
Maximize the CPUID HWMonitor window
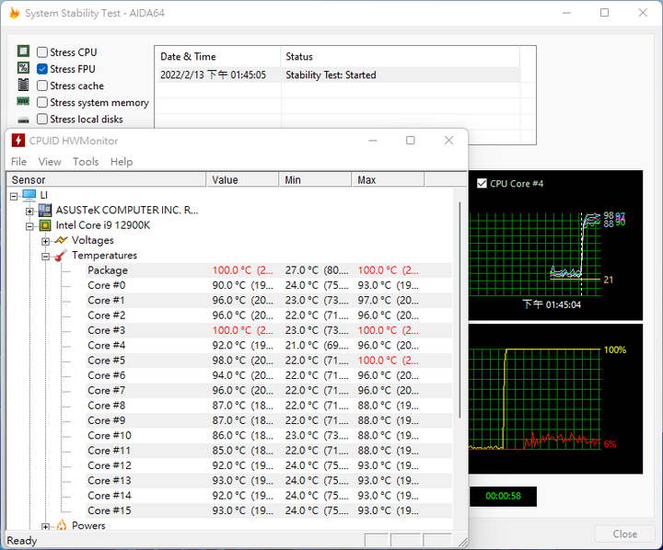coord(410,140)
